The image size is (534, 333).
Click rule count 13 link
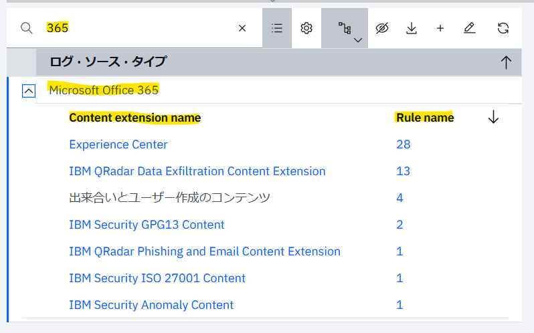pos(404,171)
